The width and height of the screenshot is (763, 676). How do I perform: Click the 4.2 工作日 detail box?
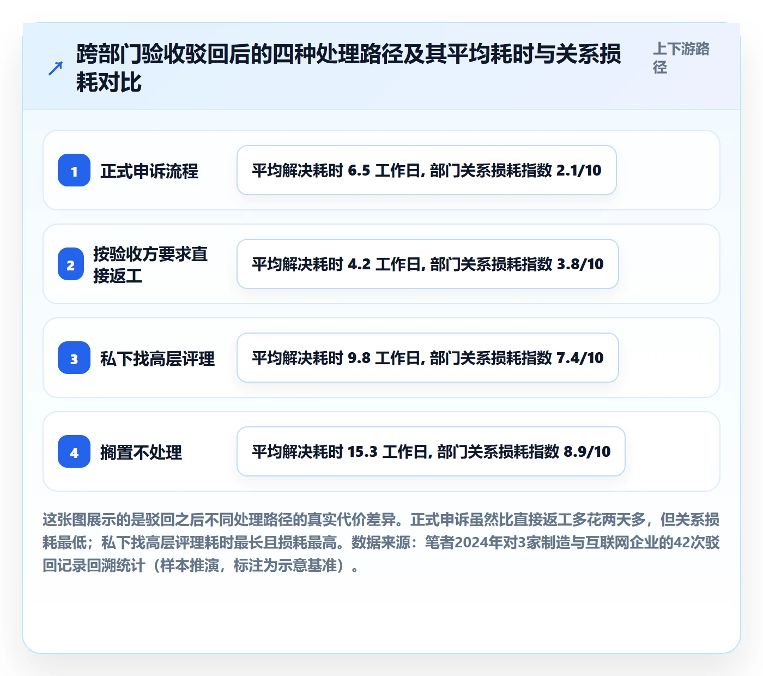click(x=428, y=264)
